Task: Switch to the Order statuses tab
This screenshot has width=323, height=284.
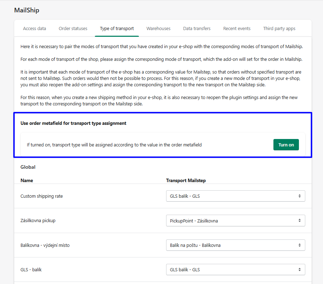Action: click(73, 28)
